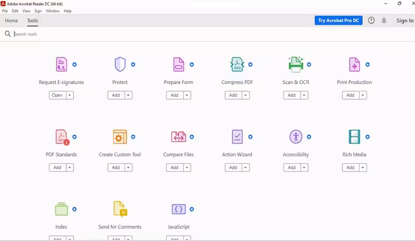Screen dimensions: 415x241
Task: Expand the Scan & OCR Add dropdown arrow
Action: point(304,95)
